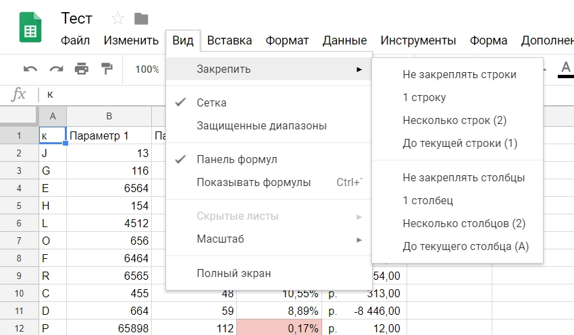Click the paint format roller icon
This screenshot has height=335, width=574.
pos(107,69)
